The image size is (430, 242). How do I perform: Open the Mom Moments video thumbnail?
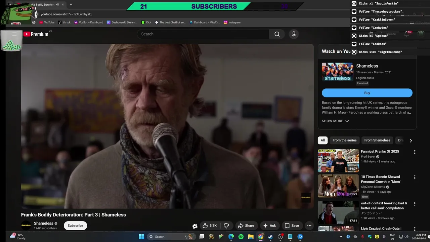click(338, 186)
